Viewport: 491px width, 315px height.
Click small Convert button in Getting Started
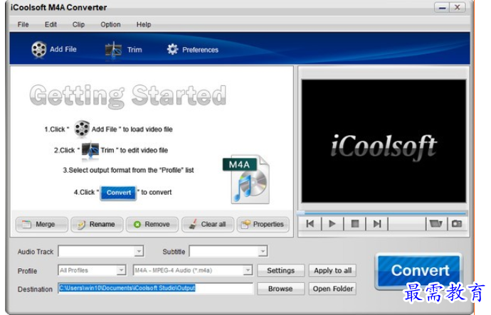click(118, 193)
